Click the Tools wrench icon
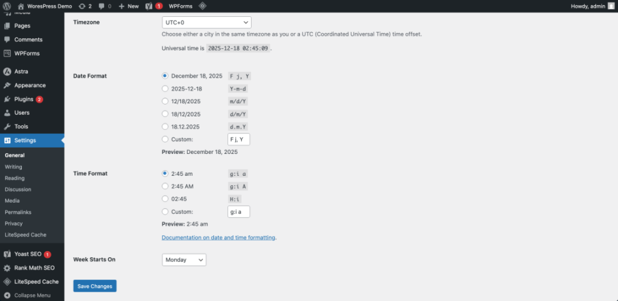Viewport: 618px width, 301px height. (x=7, y=126)
